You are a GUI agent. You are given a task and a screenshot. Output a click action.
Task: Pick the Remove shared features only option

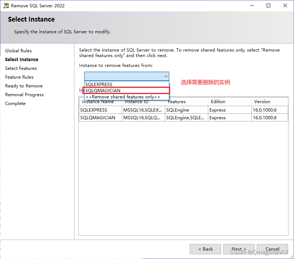[x=127, y=97]
